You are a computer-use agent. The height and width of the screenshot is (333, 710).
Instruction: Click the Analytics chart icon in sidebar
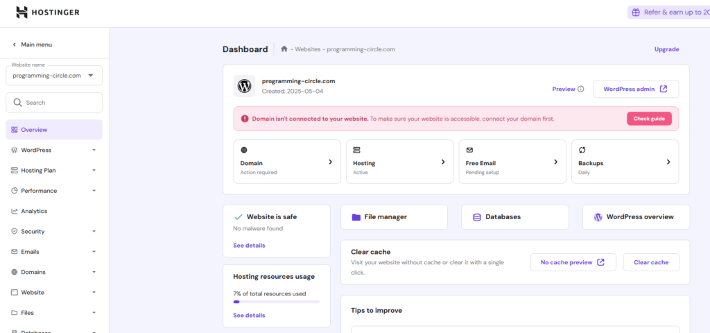click(x=15, y=211)
